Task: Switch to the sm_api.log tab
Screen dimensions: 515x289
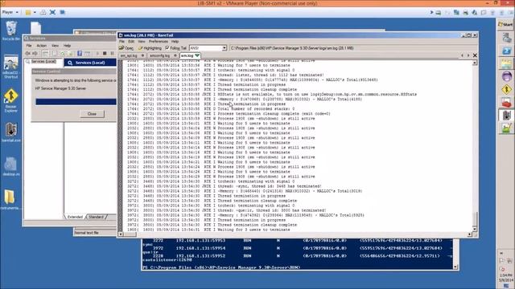Action: coord(132,55)
